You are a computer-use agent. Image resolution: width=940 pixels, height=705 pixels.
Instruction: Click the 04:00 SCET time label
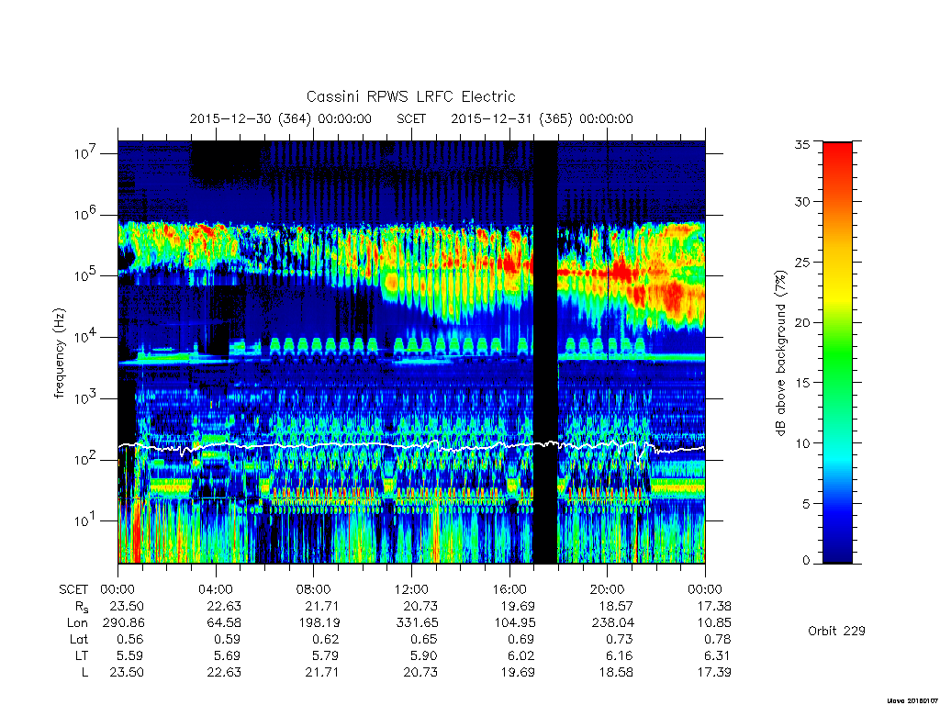pos(215,589)
